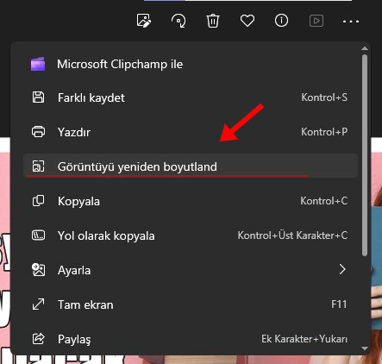382x364 pixels.
Task: Click the F11 shortcut label
Action: [x=339, y=304]
